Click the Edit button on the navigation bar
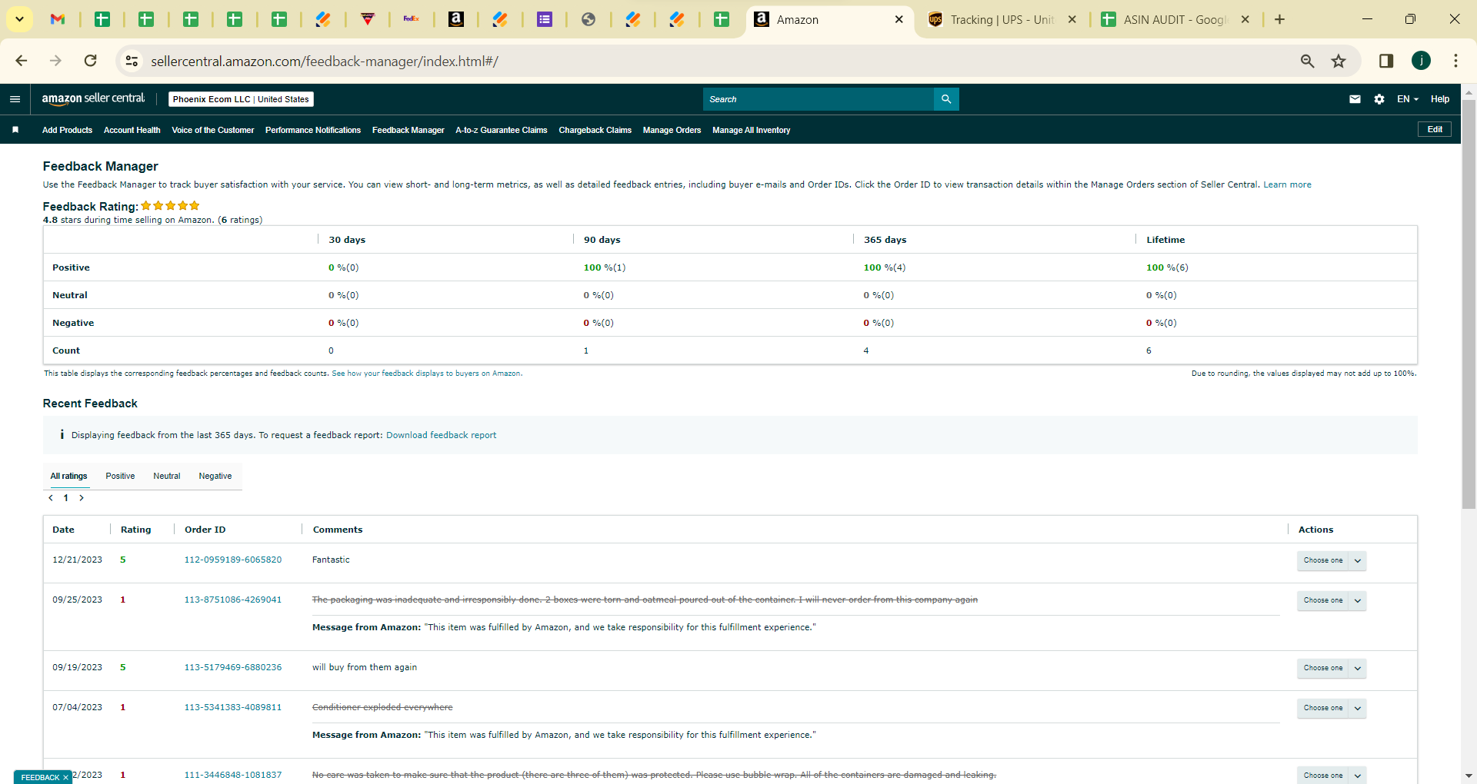 pyautogui.click(x=1435, y=129)
